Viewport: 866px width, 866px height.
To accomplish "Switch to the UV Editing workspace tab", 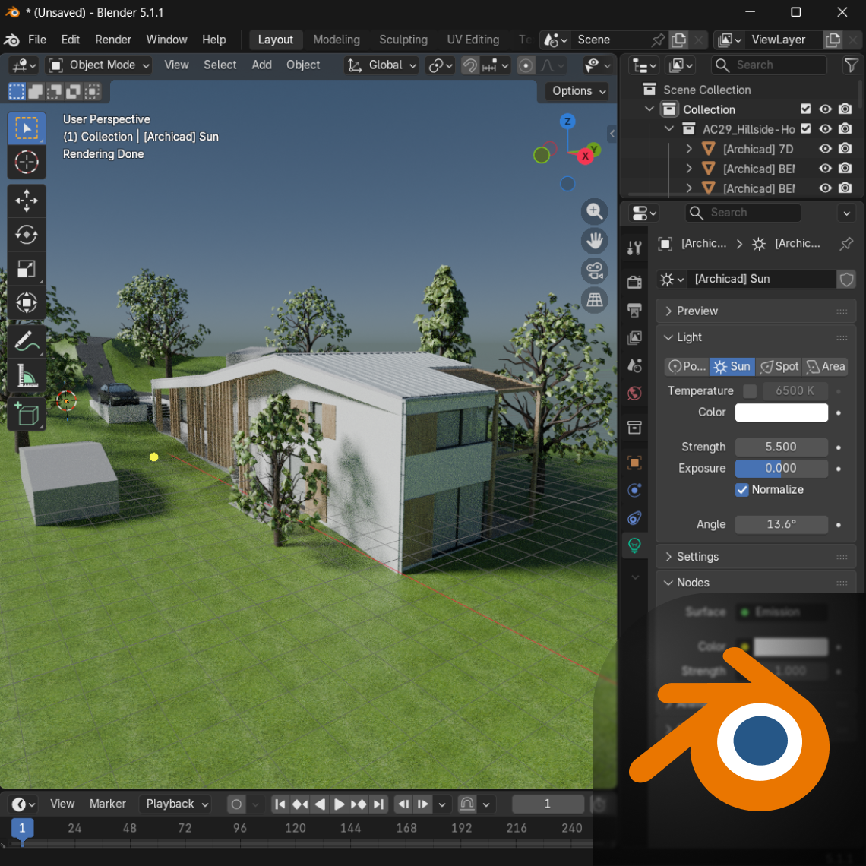I will pyautogui.click(x=473, y=40).
